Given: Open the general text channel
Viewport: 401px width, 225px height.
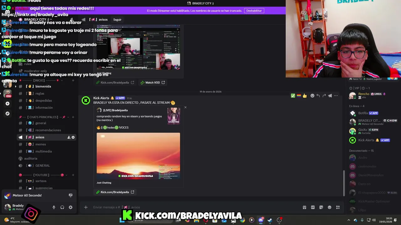Looking at the screenshot, I should [46, 123].
